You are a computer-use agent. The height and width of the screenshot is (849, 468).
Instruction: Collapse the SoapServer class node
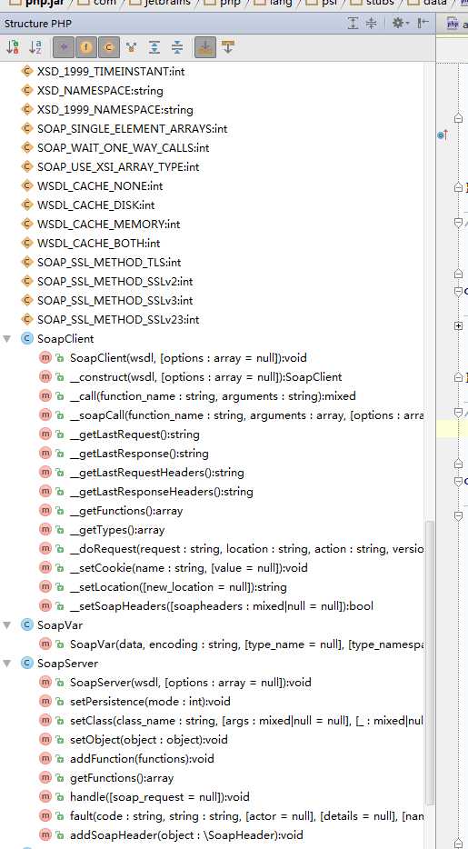tap(7, 664)
